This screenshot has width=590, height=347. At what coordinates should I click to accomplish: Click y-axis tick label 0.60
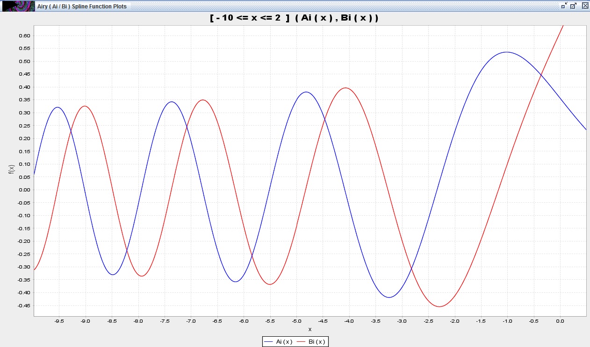coord(25,35)
